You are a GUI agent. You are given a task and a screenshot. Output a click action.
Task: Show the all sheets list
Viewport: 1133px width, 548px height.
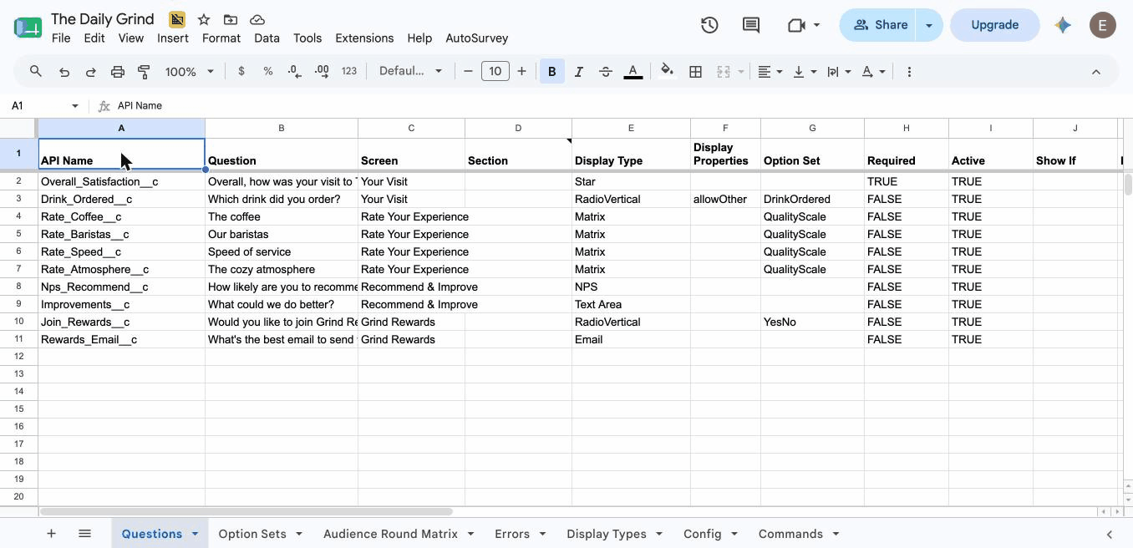coord(84,534)
